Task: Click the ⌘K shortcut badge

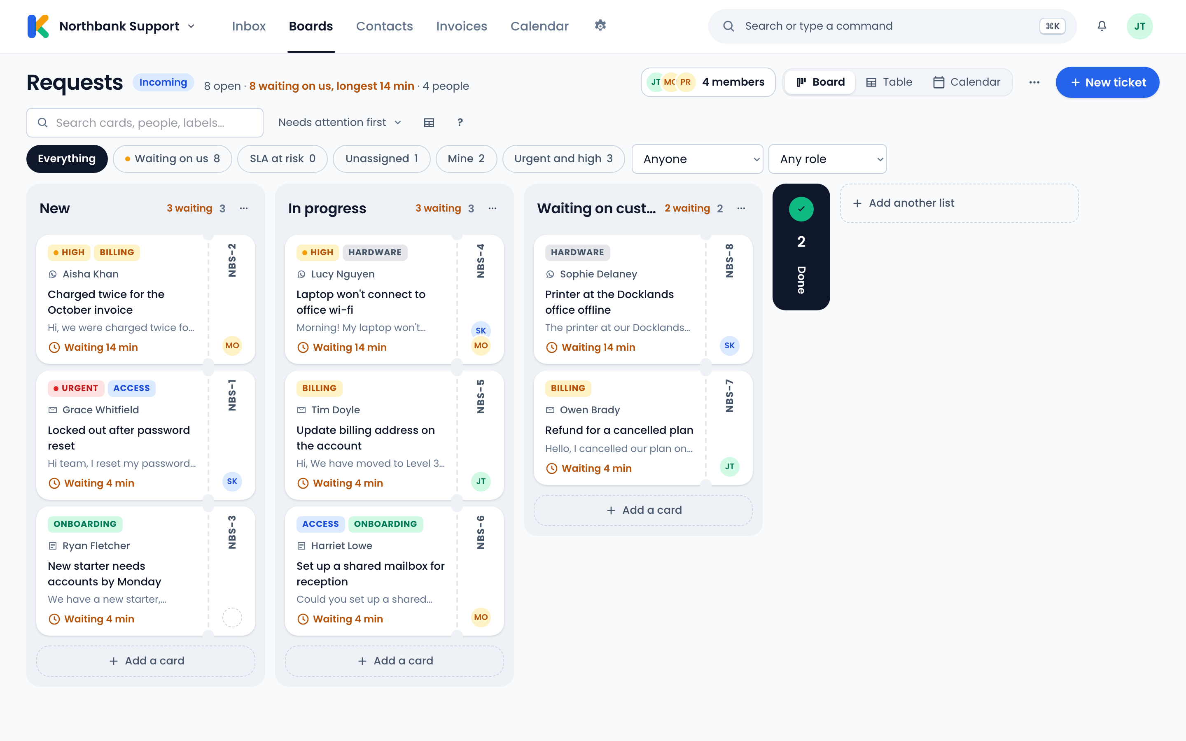Action: pos(1052,26)
